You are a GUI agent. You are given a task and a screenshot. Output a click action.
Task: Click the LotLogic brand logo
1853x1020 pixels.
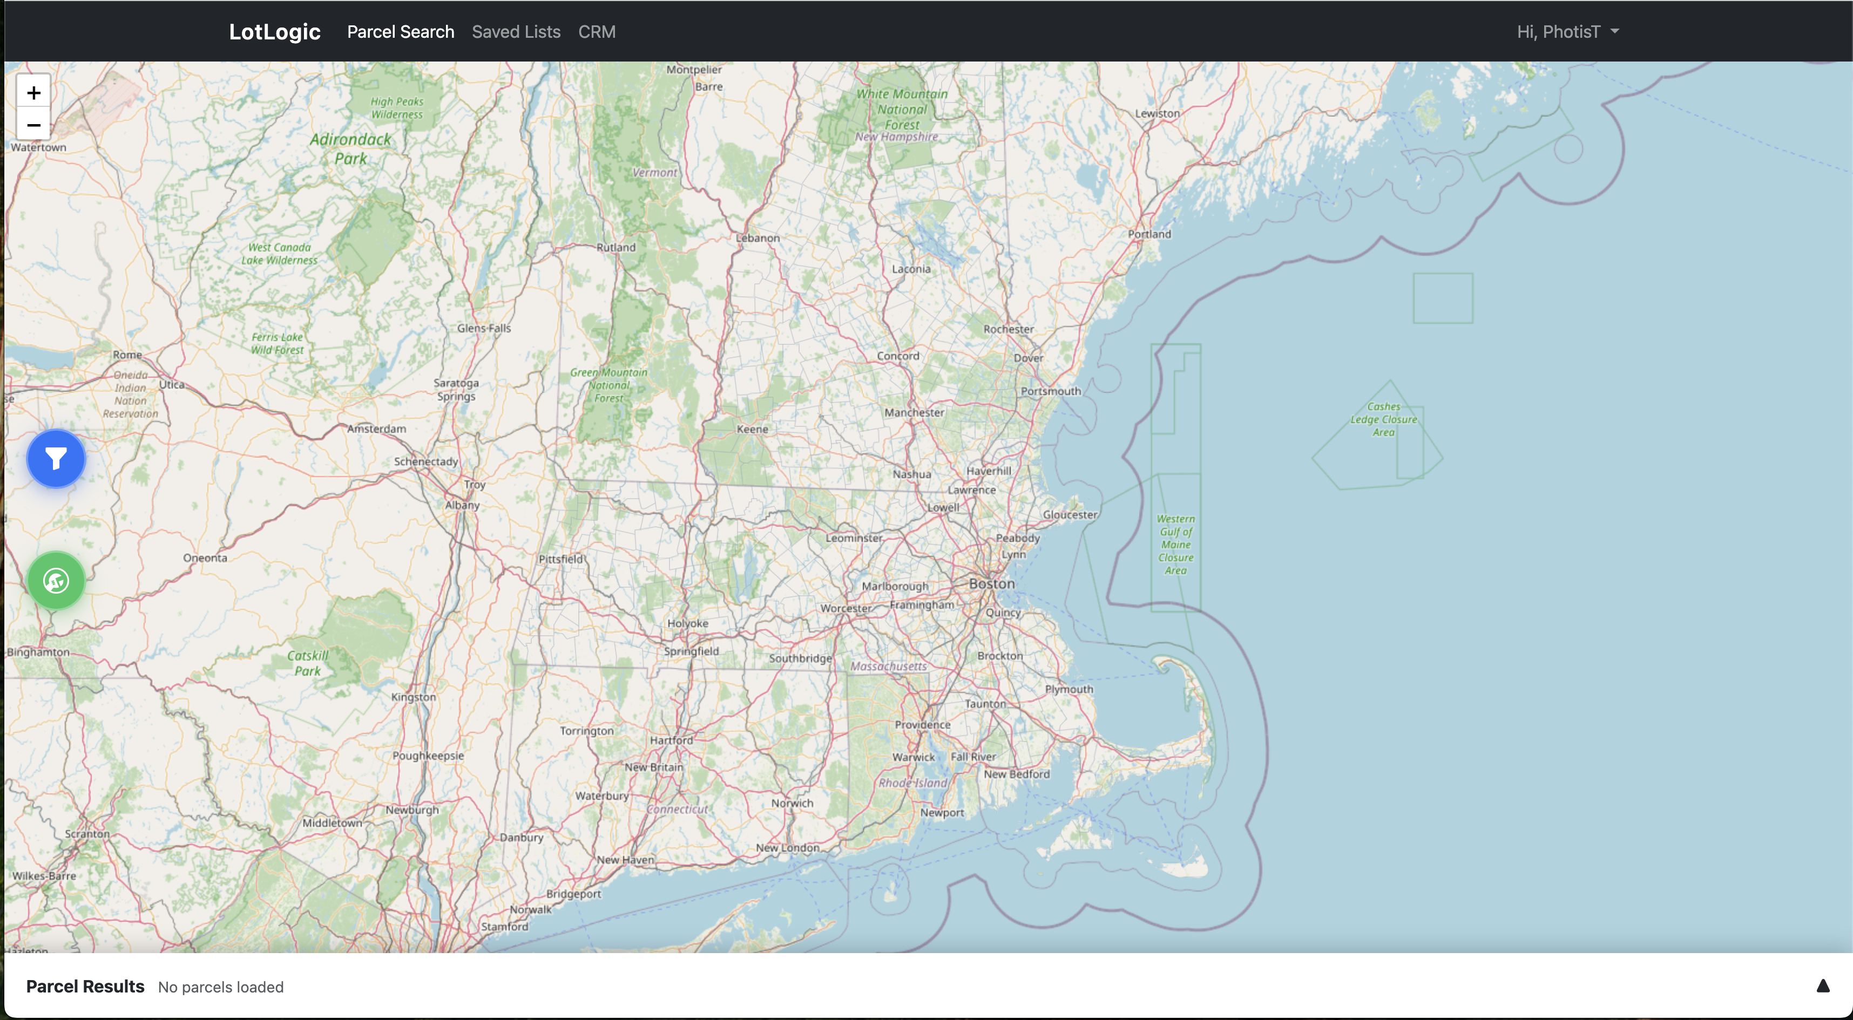(x=274, y=32)
